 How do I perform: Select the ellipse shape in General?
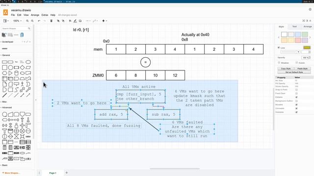(x=28, y=62)
